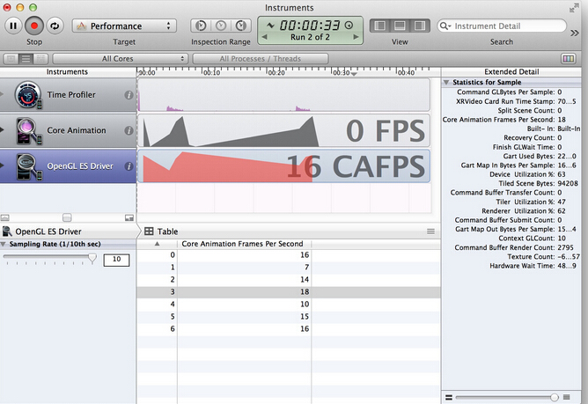Toggle the left pane in the View control
The height and width of the screenshot is (404, 588).
pyautogui.click(x=380, y=26)
